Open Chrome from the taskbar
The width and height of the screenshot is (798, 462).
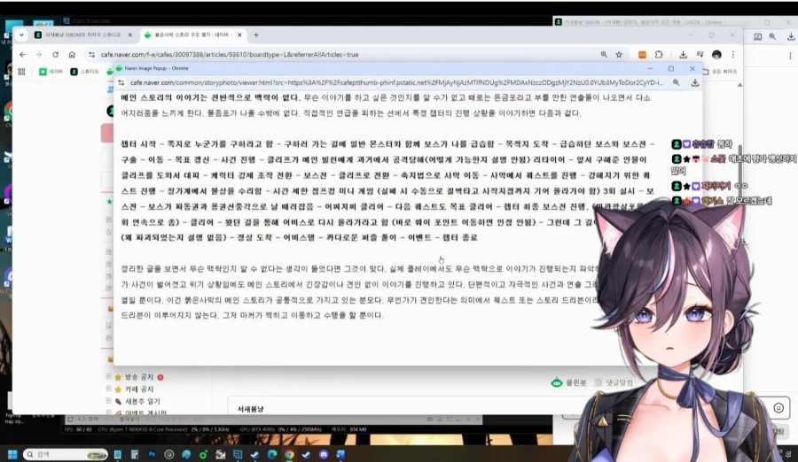[289, 454]
